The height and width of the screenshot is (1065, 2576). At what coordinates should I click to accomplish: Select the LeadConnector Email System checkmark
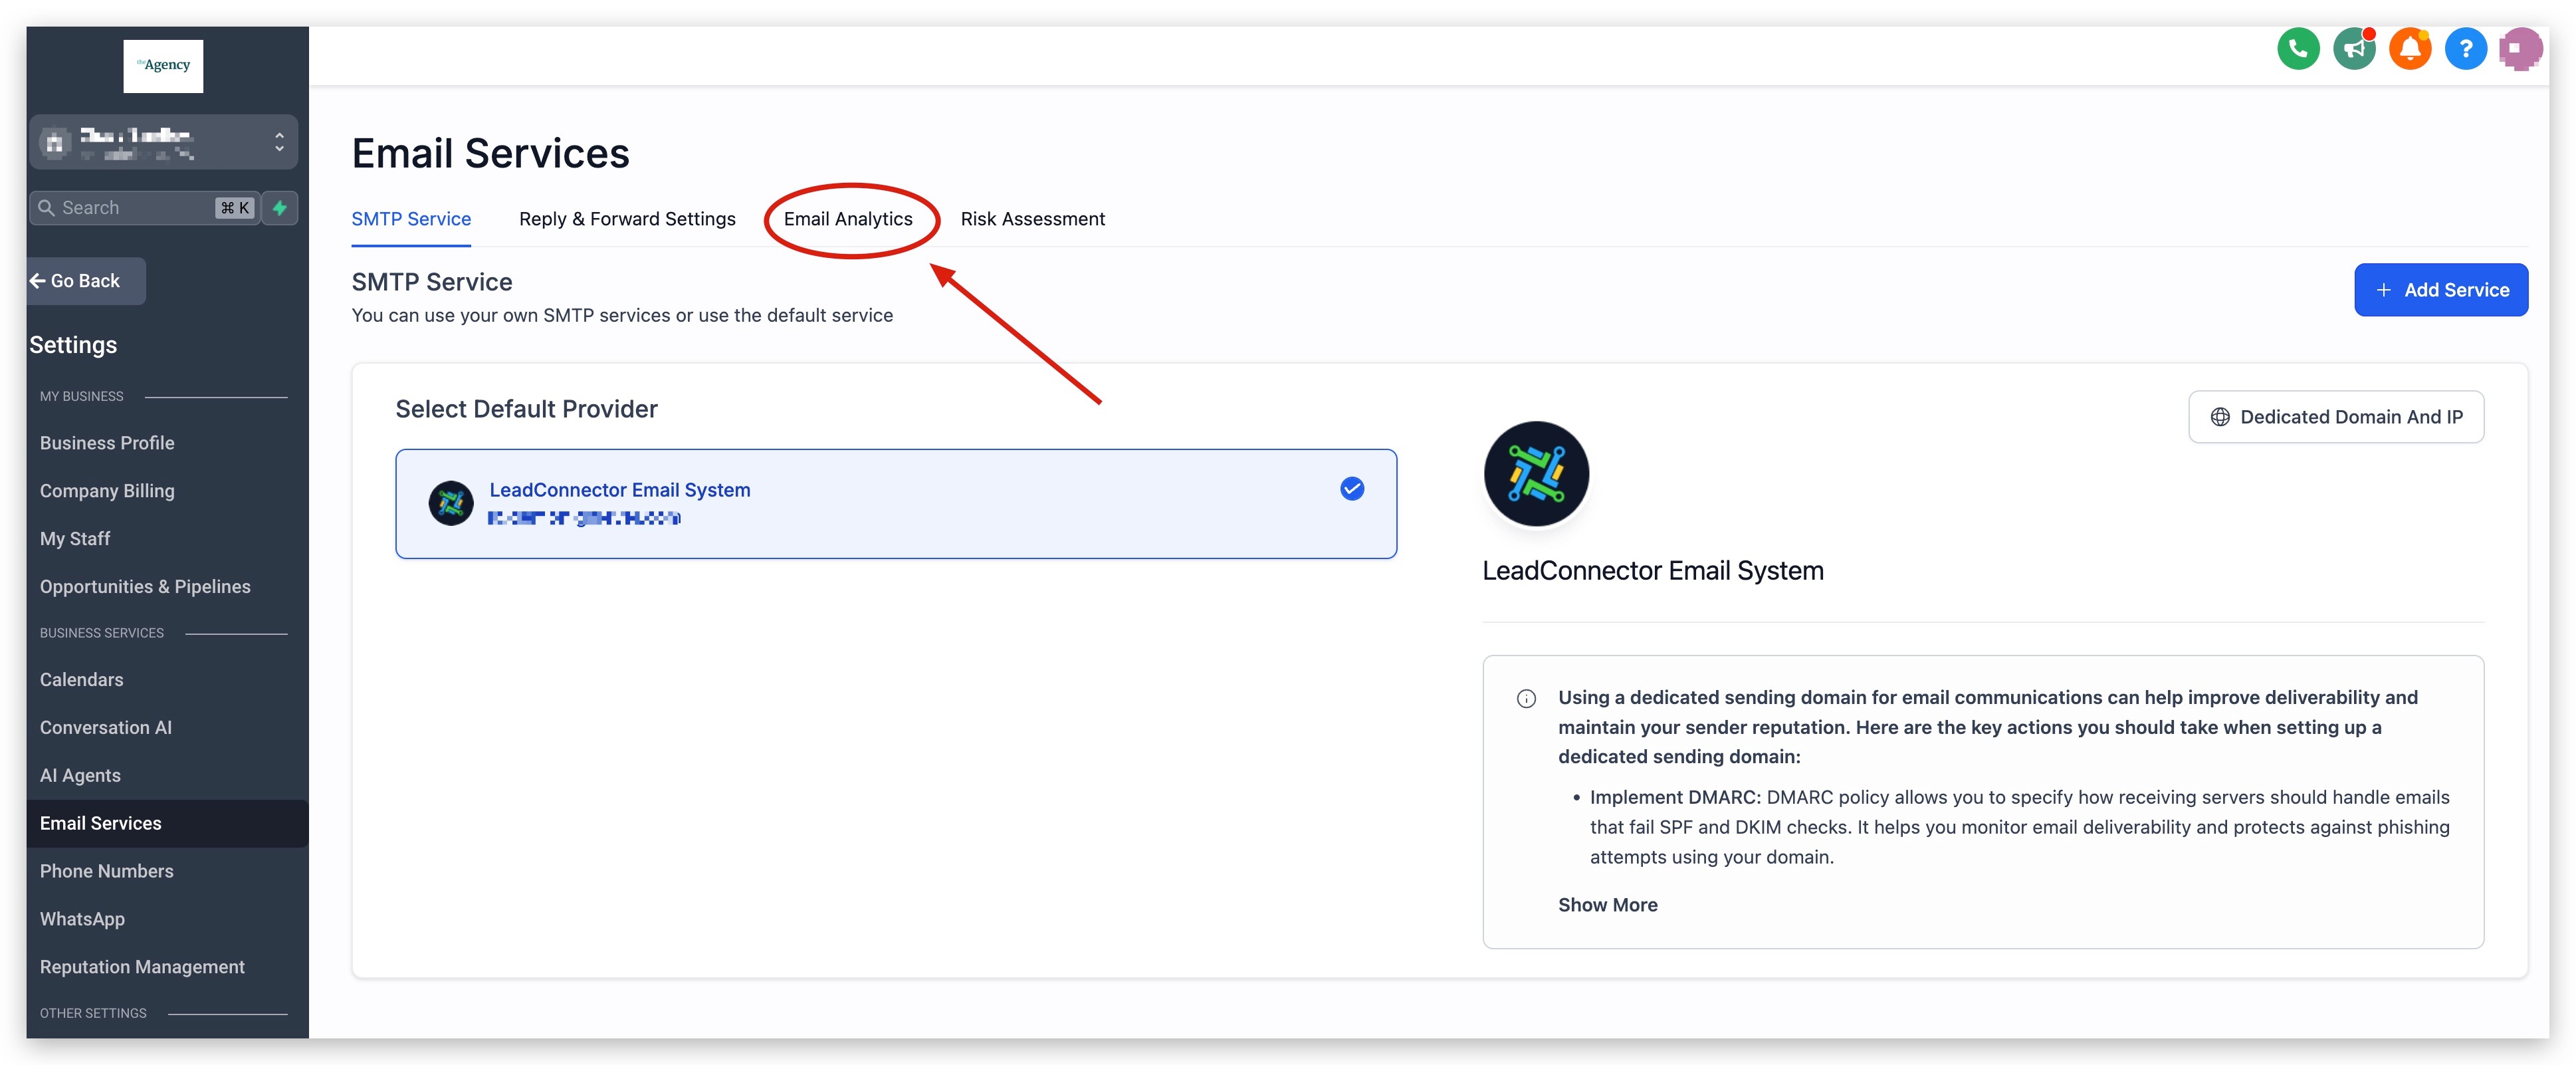pyautogui.click(x=1352, y=489)
